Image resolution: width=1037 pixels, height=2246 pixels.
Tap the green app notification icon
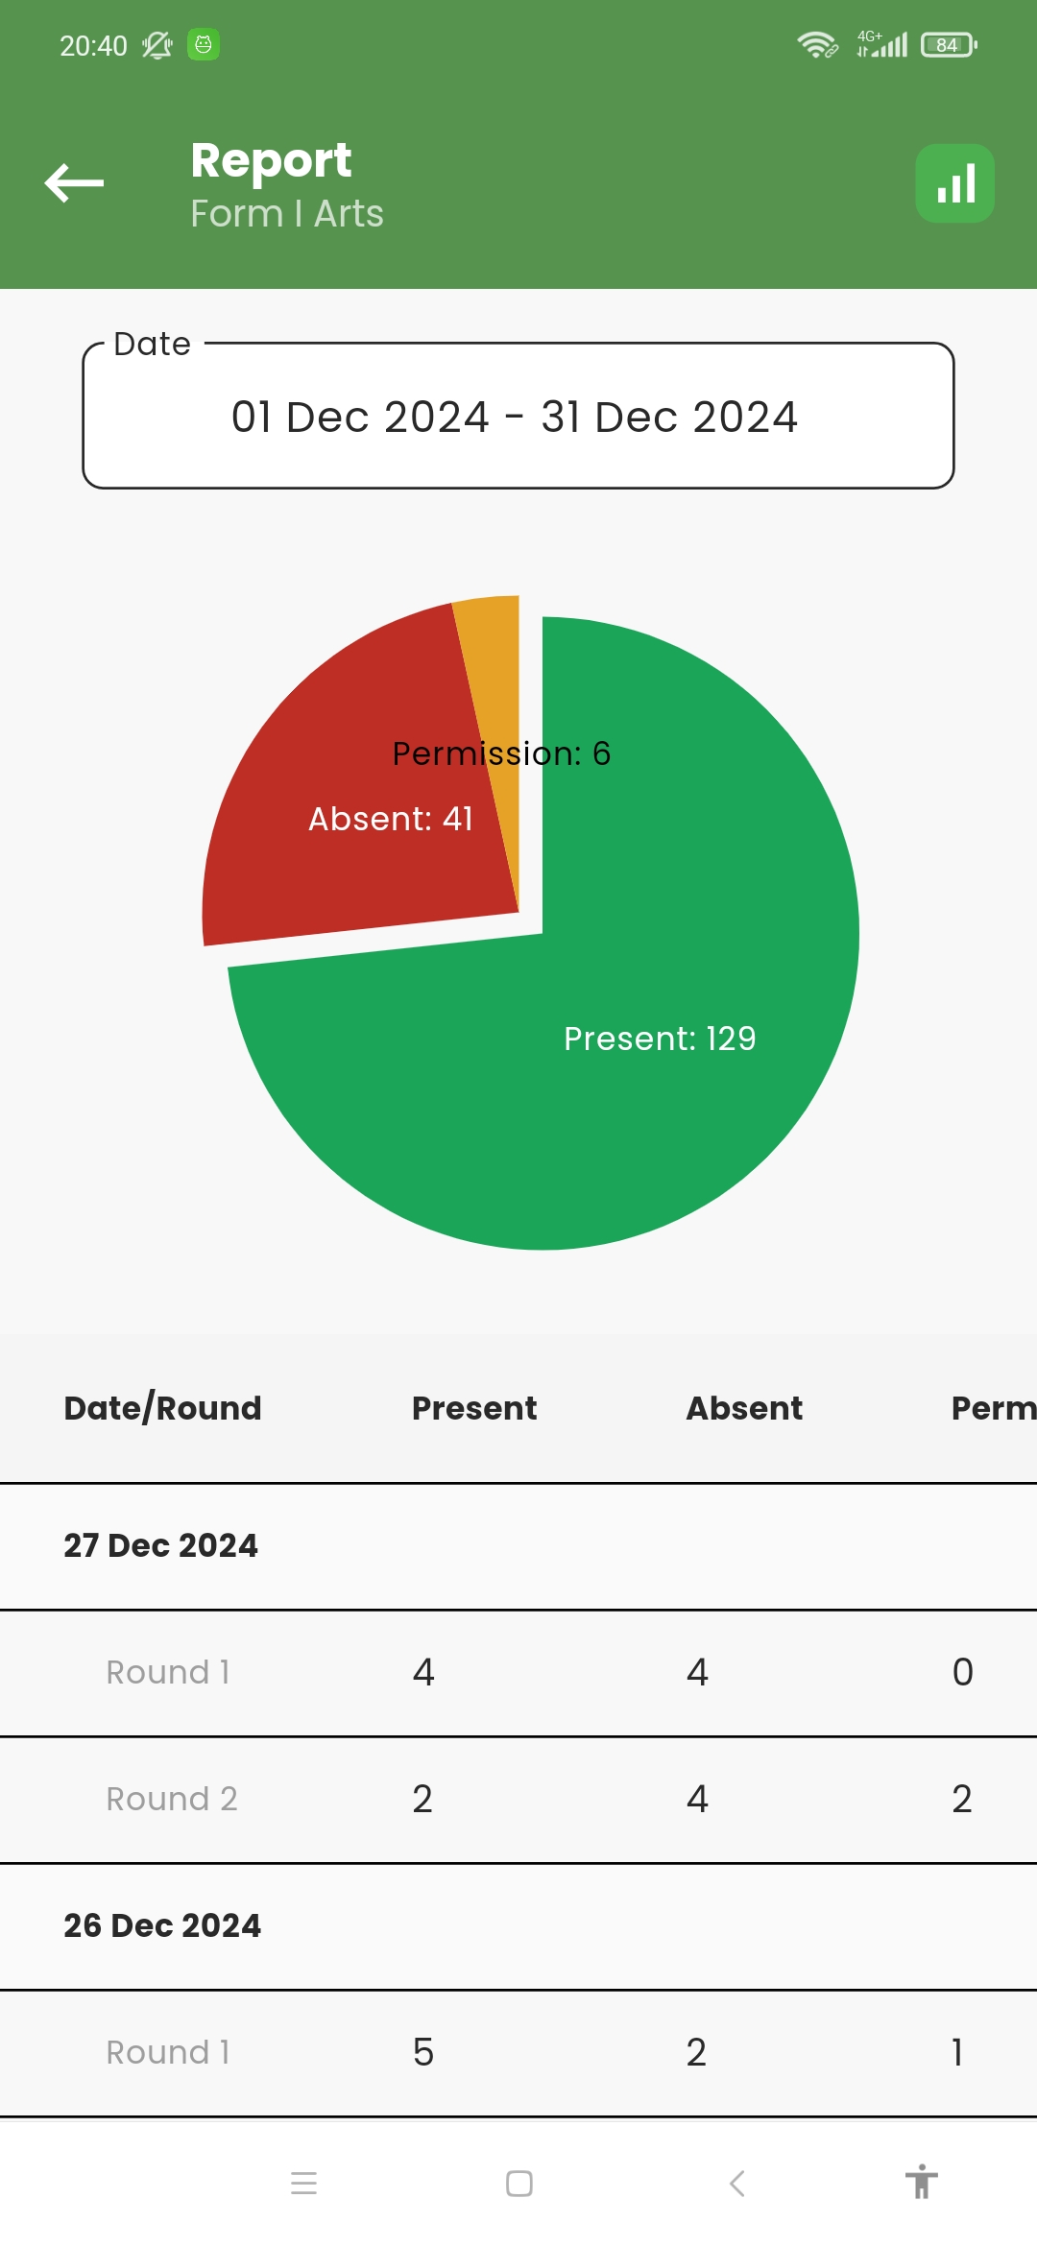click(203, 44)
